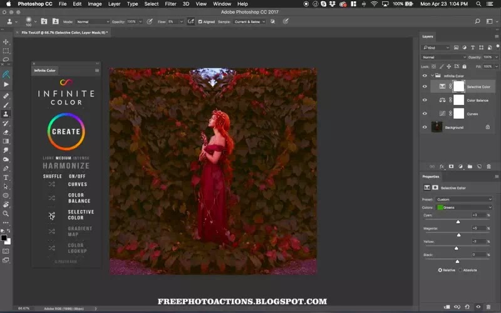Shuffle the Color Balance adjustment
Screen dimensions: 501x313
click(52, 198)
